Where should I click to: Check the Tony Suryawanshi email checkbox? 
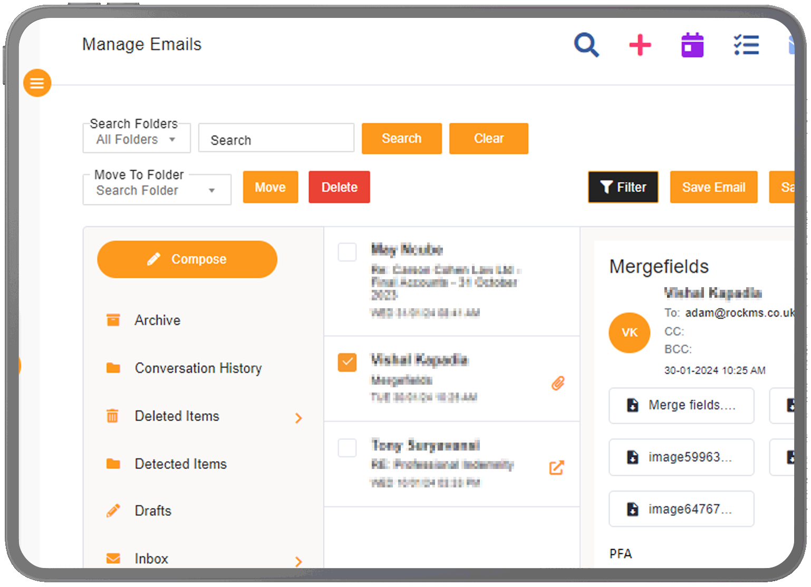click(x=347, y=448)
